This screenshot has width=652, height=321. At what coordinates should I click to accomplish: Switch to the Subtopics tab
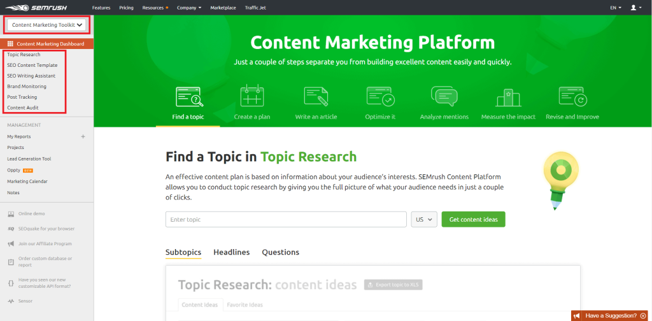(183, 252)
